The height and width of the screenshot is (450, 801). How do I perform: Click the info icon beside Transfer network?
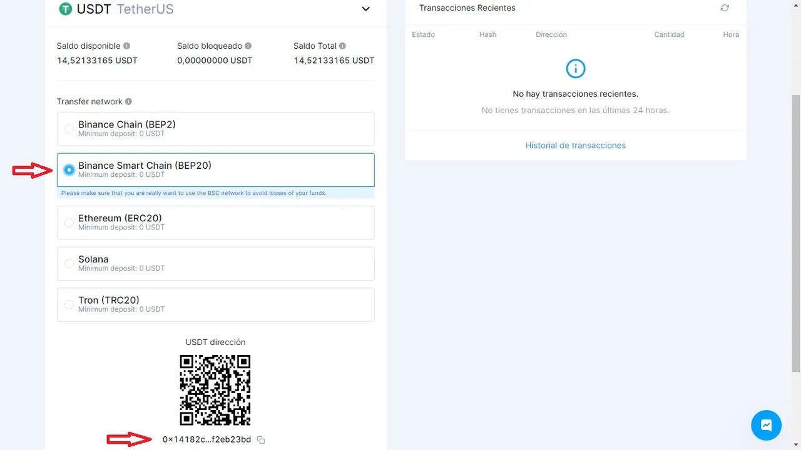pyautogui.click(x=129, y=102)
